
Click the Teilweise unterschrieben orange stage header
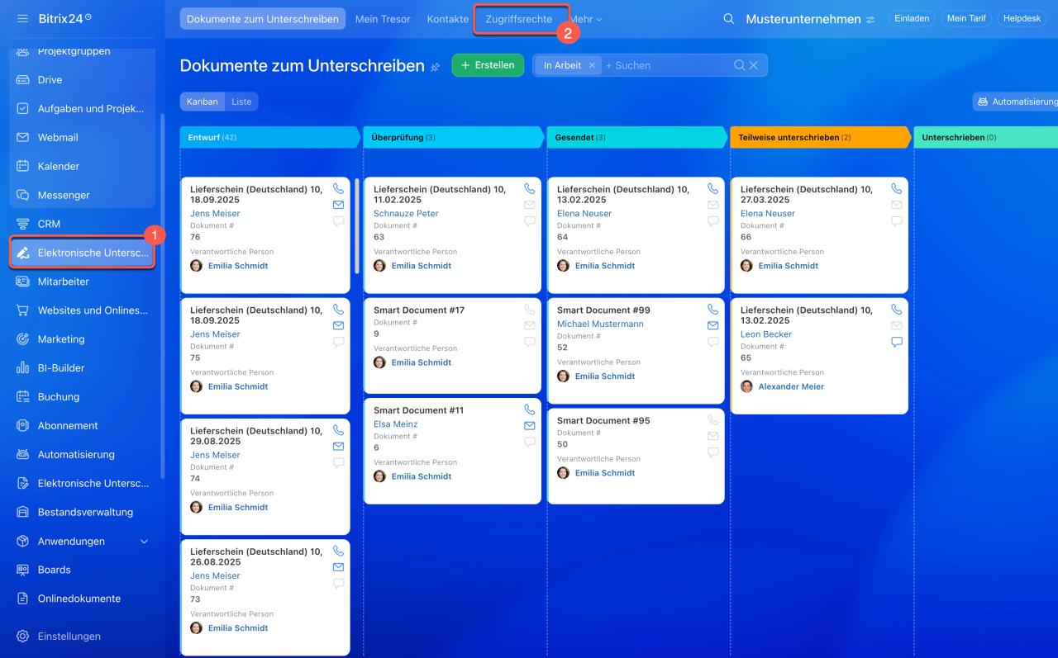pyautogui.click(x=817, y=137)
